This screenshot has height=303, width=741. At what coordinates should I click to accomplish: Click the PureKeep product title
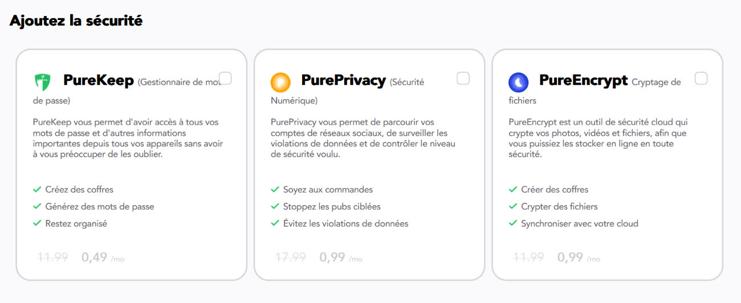[99, 80]
